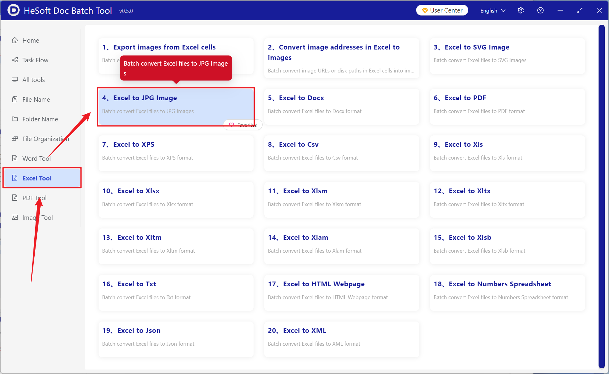The image size is (609, 374).
Task: Open Excel to Docx tool
Action: [342, 107]
